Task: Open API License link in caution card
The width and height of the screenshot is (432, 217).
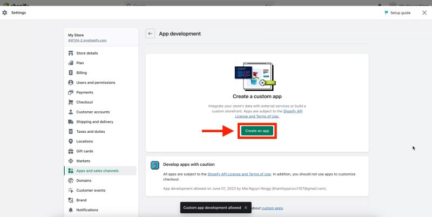Action: pyautogui.click(x=239, y=174)
